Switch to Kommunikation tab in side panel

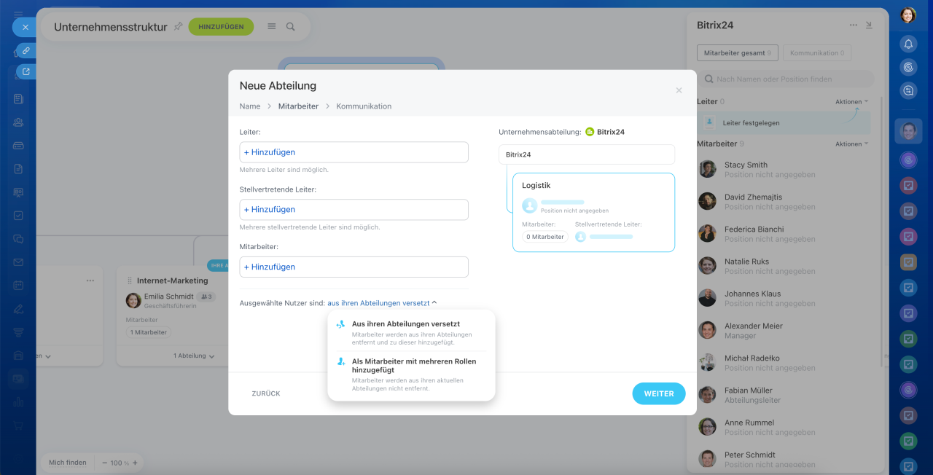coord(817,53)
